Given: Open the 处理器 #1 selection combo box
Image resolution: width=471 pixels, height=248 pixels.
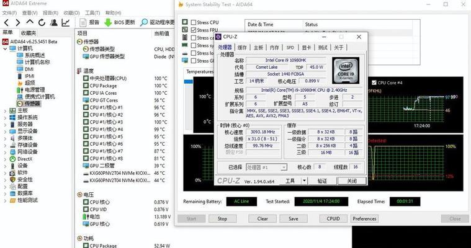Looking at the screenshot, I should (266, 167).
